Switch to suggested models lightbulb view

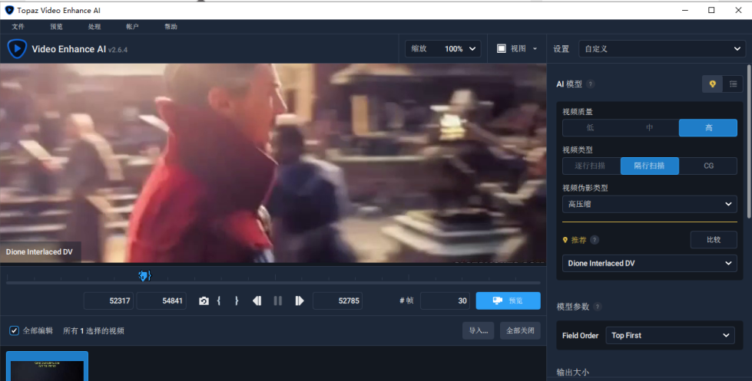712,84
